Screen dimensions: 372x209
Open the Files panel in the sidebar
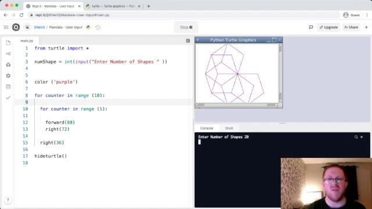8,43
